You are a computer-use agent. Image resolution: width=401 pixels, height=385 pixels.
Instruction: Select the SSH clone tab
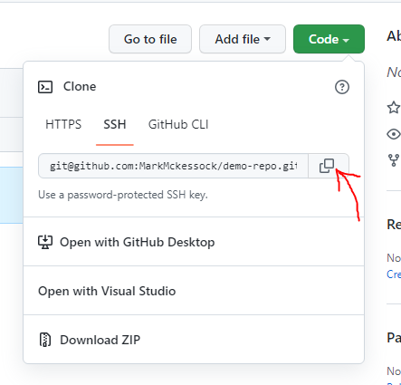[115, 124]
